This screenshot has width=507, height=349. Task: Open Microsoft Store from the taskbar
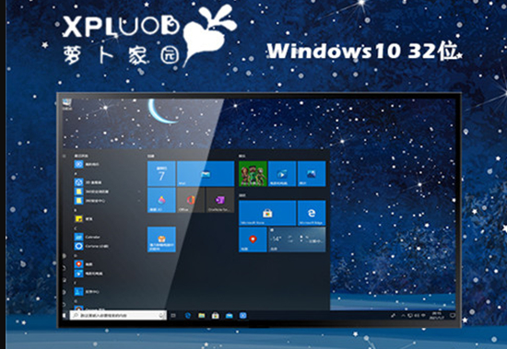[x=216, y=316]
